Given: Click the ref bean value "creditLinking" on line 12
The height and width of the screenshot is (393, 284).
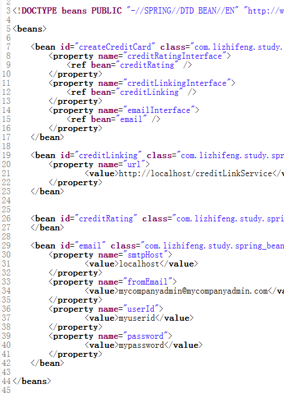Looking at the screenshot, I should coord(149,92).
